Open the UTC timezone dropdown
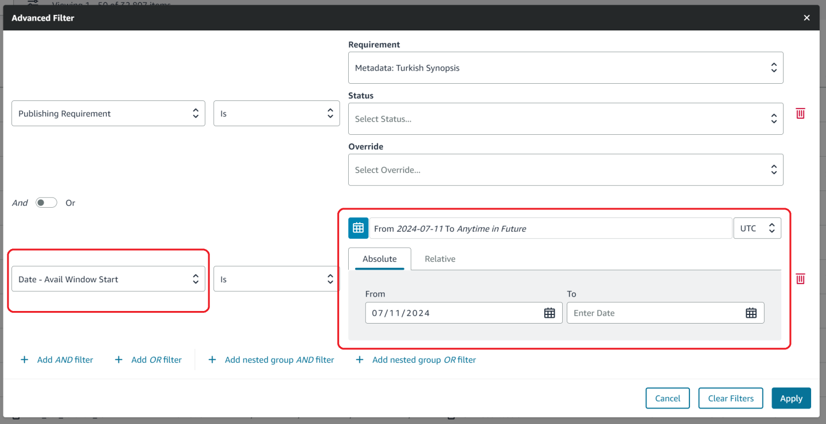Image resolution: width=826 pixels, height=424 pixels. (x=757, y=228)
